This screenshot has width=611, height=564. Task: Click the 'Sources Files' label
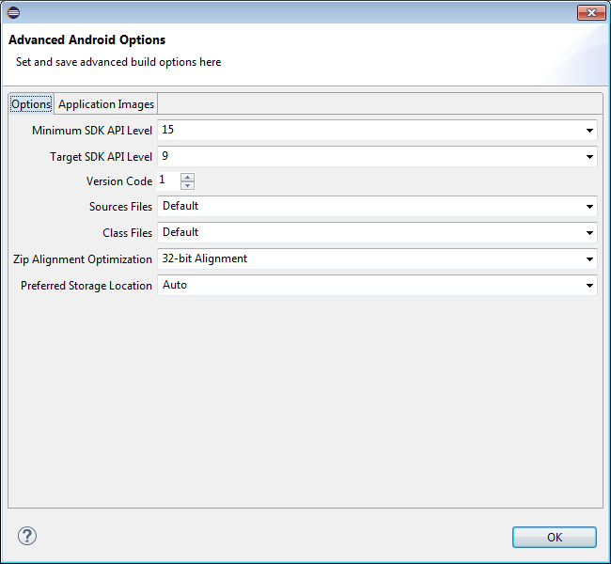(x=121, y=207)
